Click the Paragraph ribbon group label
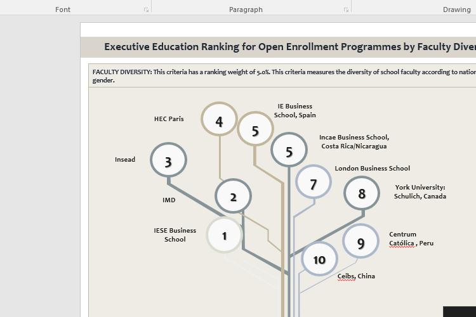The image size is (476, 317). tap(246, 10)
